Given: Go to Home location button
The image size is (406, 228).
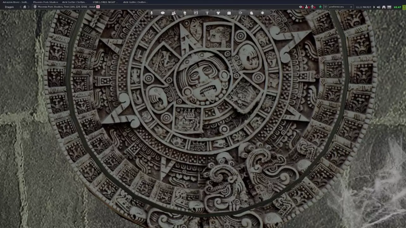Looking at the screenshot, I should [25, 7].
